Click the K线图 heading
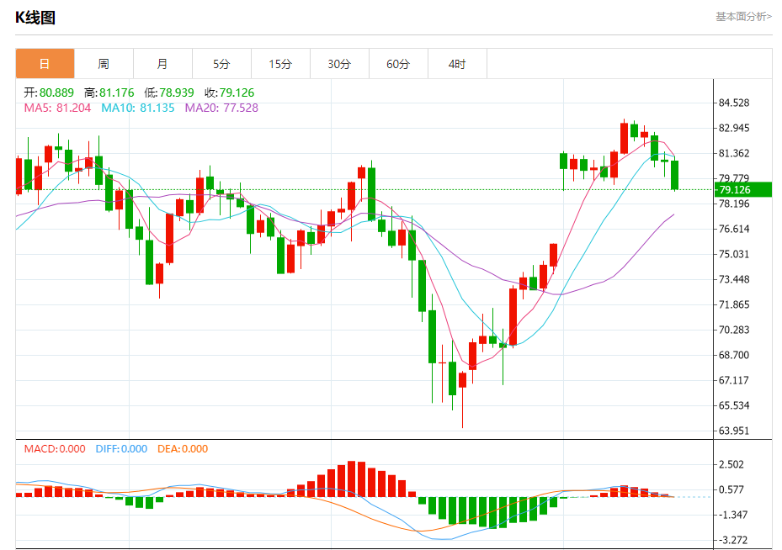Image resolution: width=782 pixels, height=550 pixels. coord(35,18)
